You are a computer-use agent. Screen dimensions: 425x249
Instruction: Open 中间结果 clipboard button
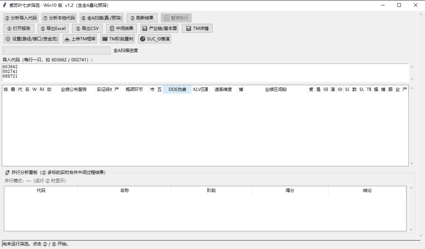(122, 28)
